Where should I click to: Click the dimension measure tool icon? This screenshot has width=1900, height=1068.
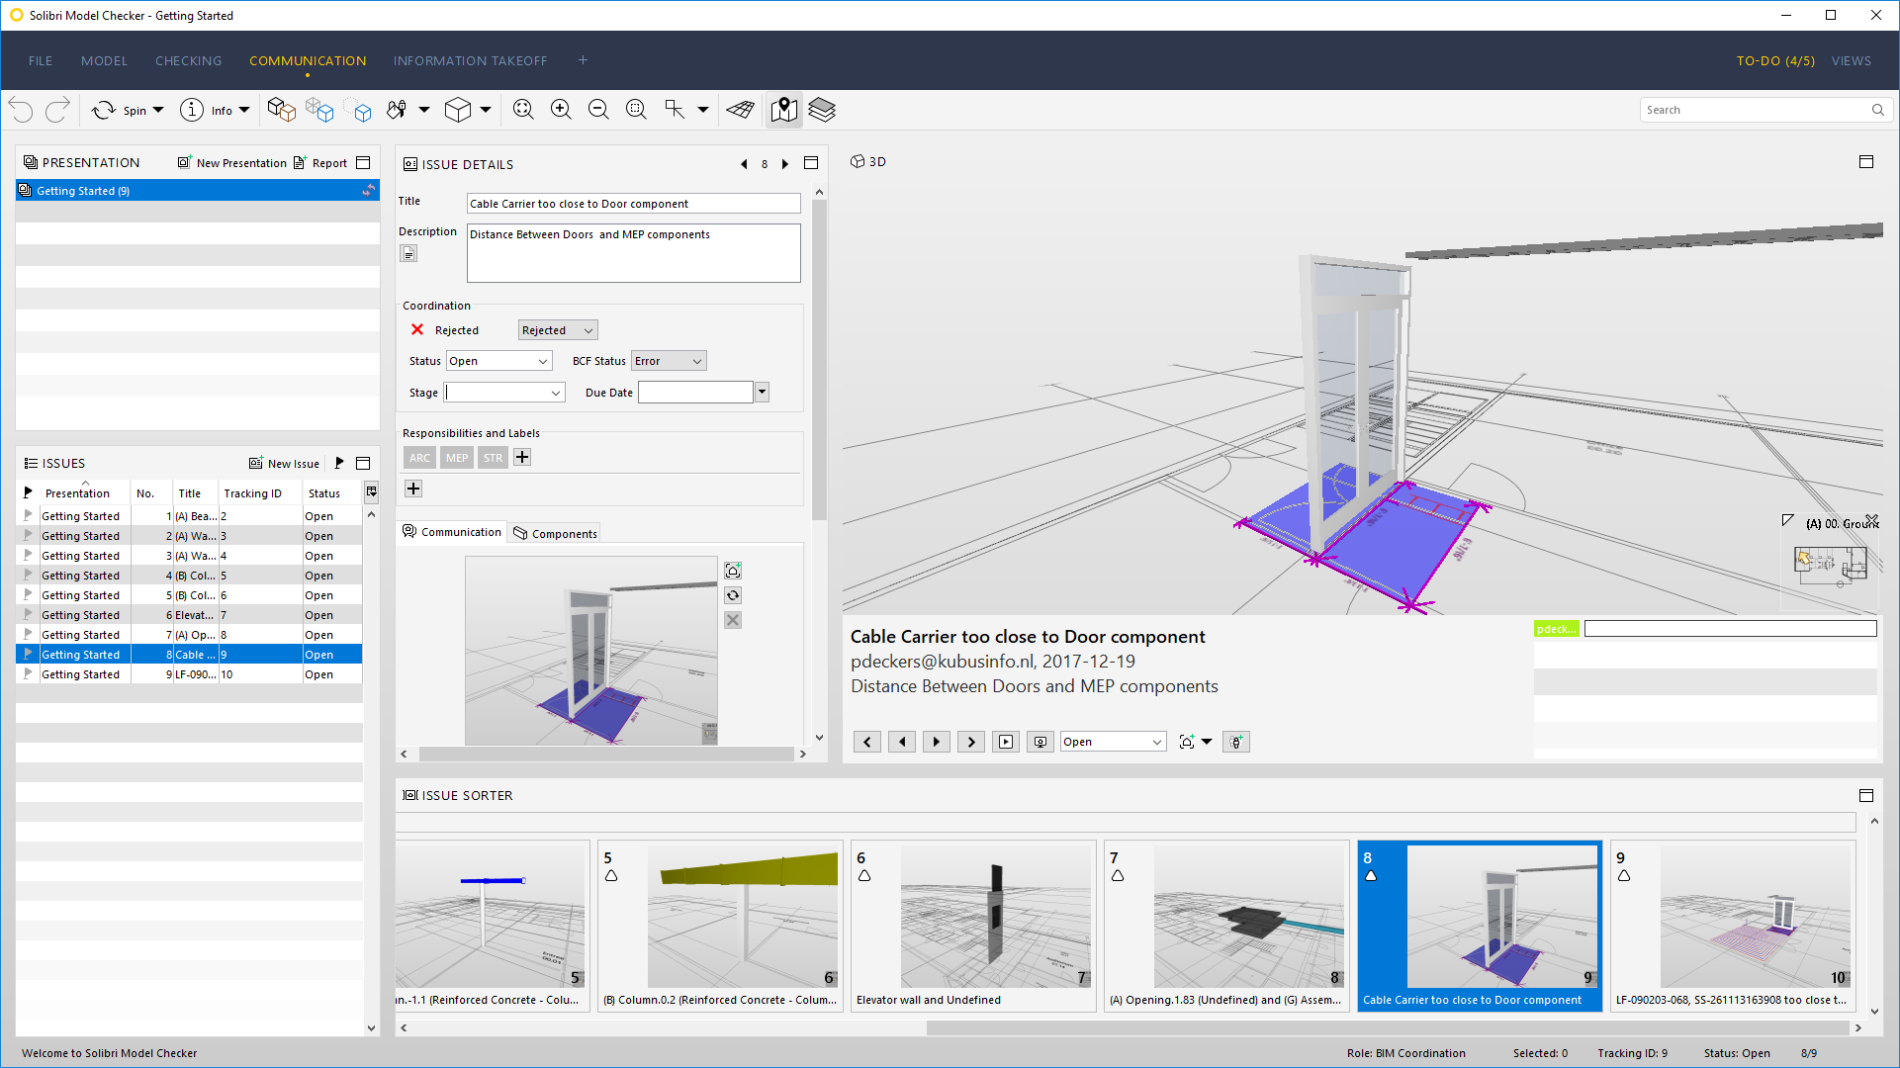[675, 110]
